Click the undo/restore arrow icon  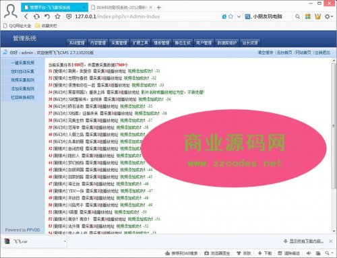tap(47, 16)
